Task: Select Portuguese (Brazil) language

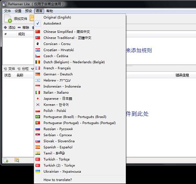Action: 80,117
